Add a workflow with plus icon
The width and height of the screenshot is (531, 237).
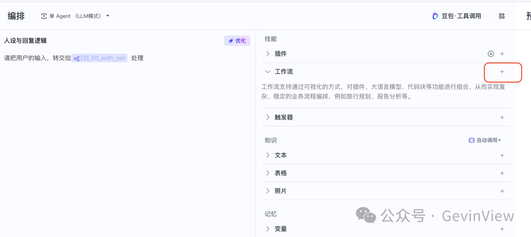click(x=502, y=72)
